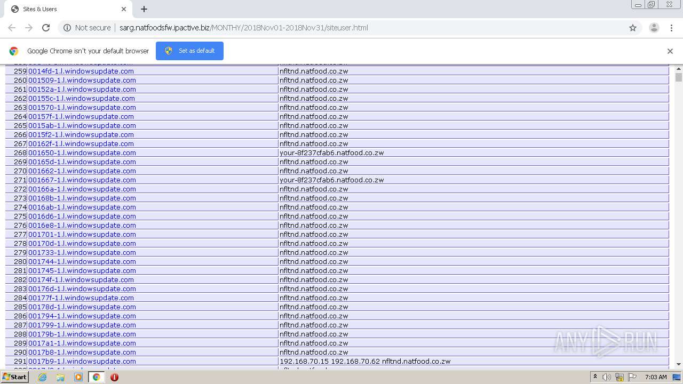The width and height of the screenshot is (683, 384).
Task: Click the network tray icon
Action: pyautogui.click(x=620, y=377)
